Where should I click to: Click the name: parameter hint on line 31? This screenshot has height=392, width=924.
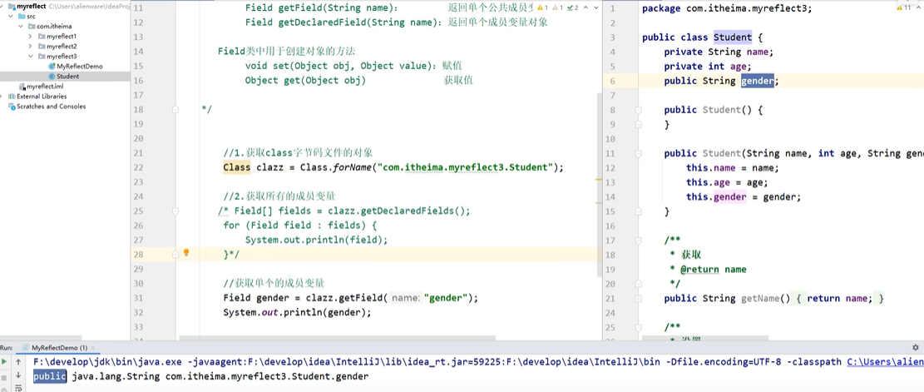pos(406,298)
